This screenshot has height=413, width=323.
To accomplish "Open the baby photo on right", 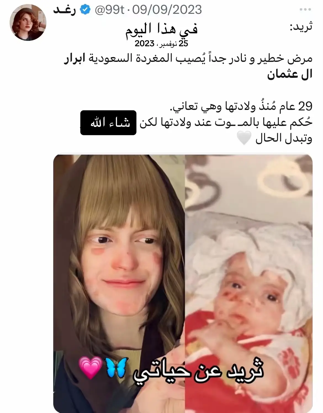I will pyautogui.click(x=249, y=284).
